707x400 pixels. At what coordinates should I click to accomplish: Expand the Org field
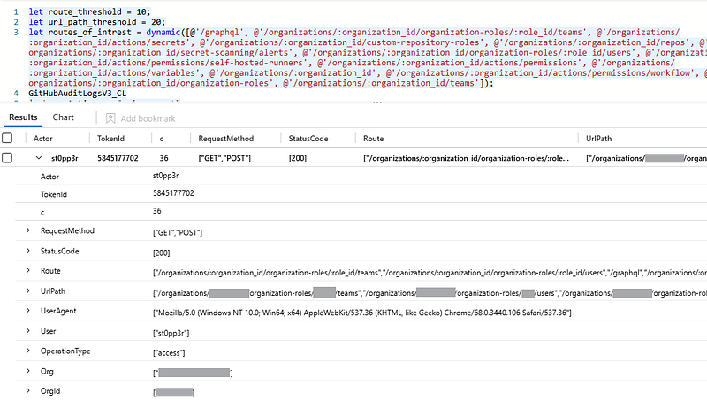(28, 371)
